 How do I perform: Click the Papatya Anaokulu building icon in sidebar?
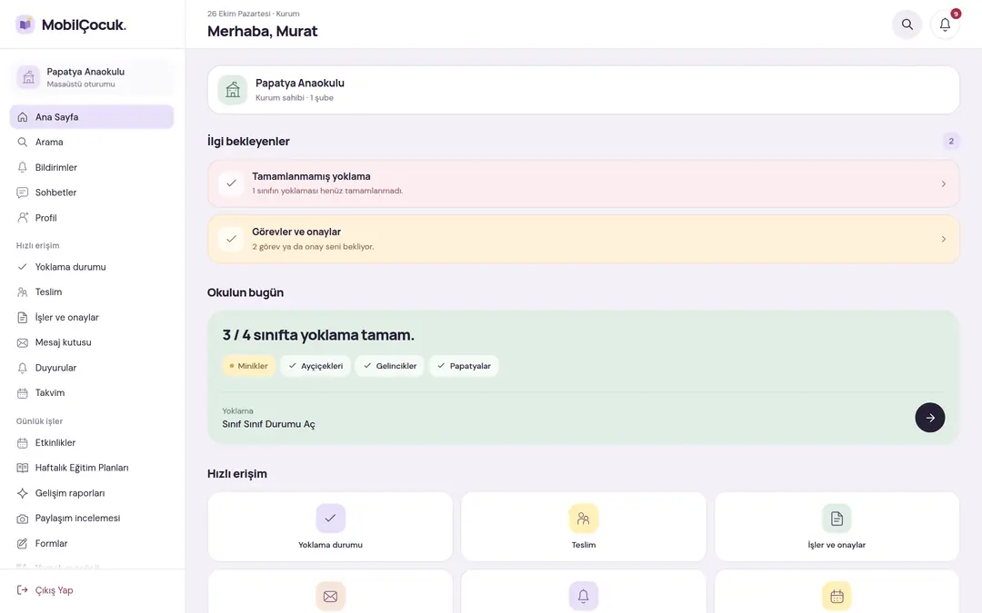[x=29, y=77]
